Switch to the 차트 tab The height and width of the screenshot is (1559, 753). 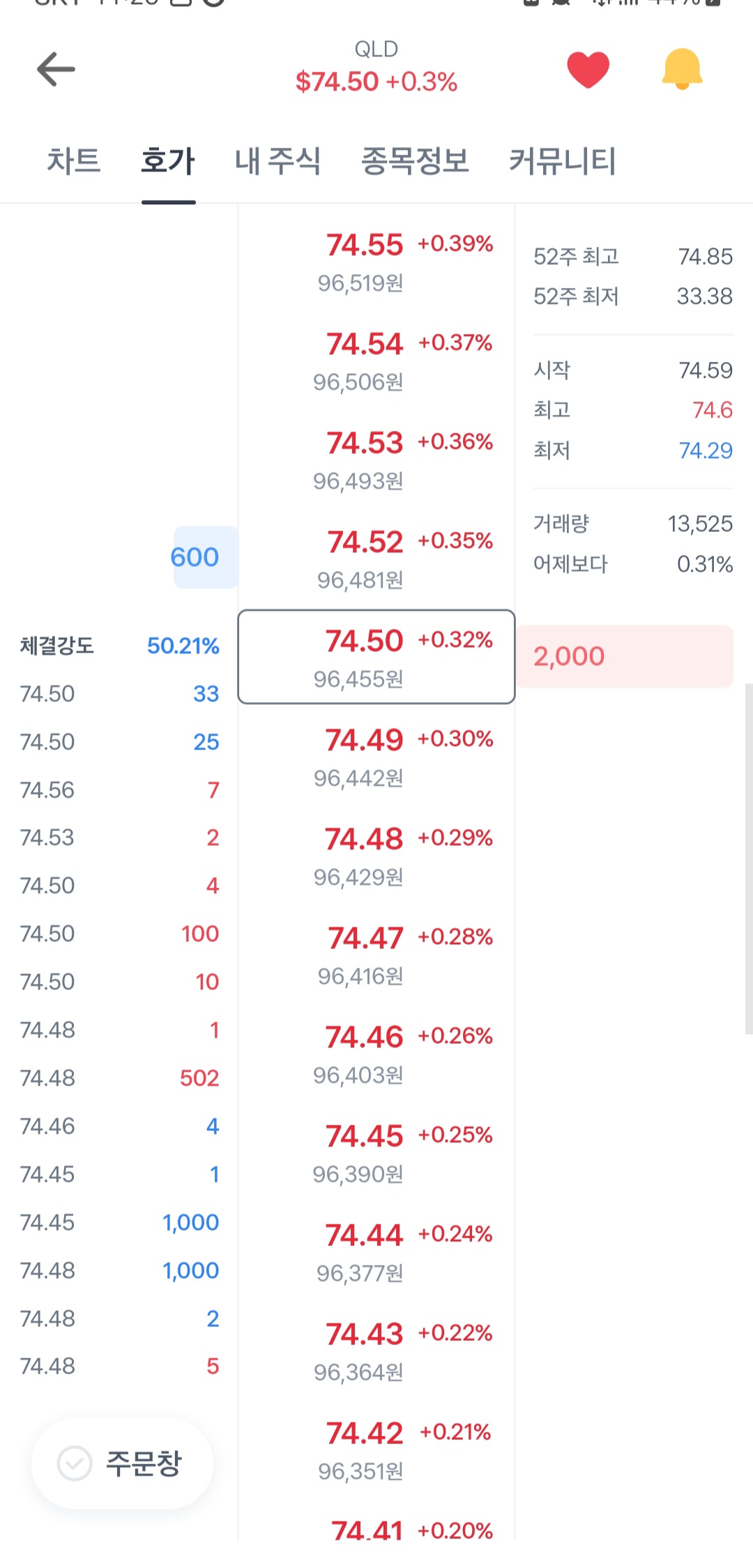tap(73, 161)
